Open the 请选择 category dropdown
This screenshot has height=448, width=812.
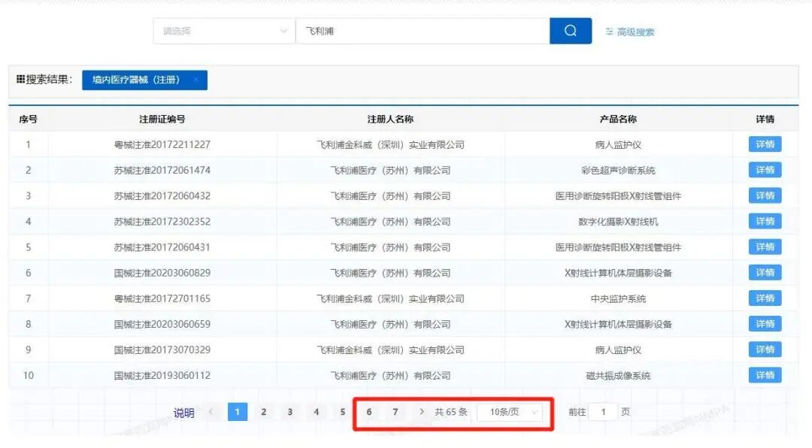pos(222,31)
